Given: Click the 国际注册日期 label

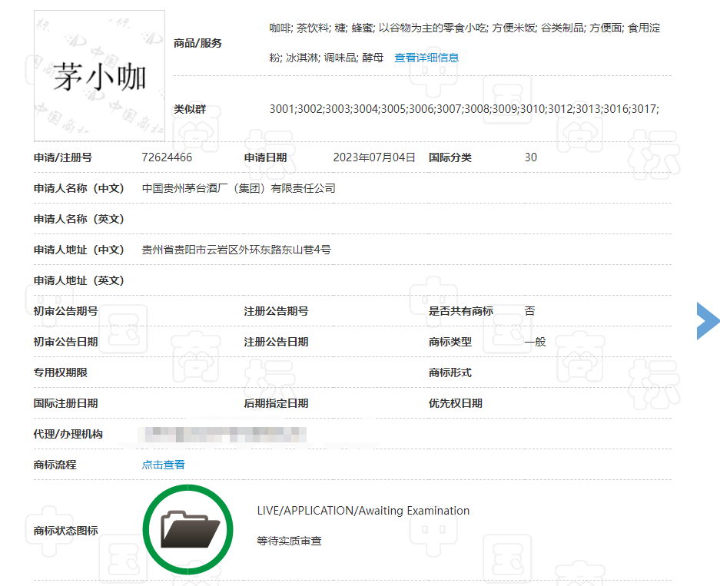Looking at the screenshot, I should 65,403.
